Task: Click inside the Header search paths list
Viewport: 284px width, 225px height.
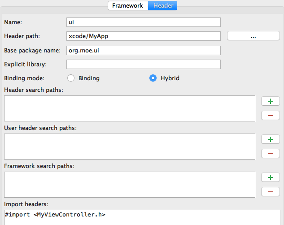Action: coord(130,108)
